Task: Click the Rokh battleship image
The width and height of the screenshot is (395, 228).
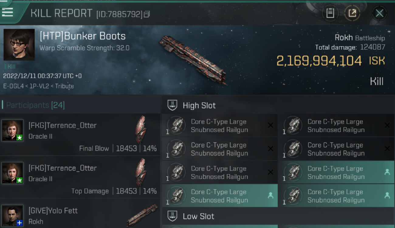Action: coord(193,60)
